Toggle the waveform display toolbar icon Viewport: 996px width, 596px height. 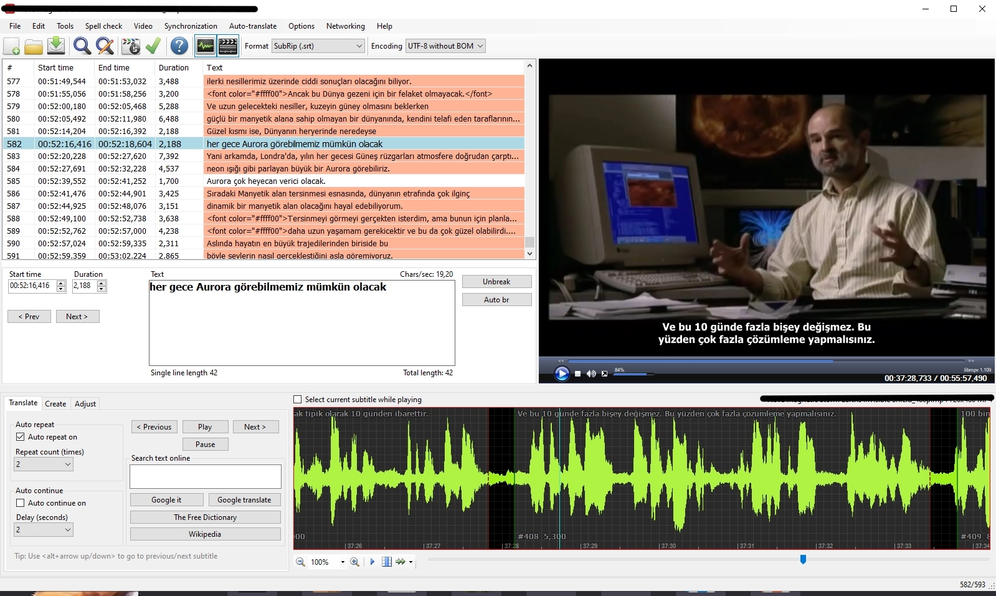pos(205,46)
